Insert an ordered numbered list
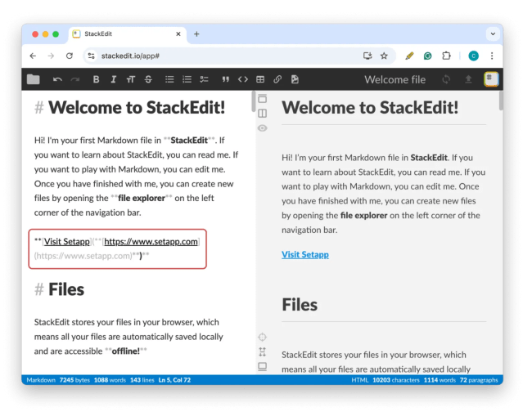This screenshot has height=416, width=523. (187, 79)
